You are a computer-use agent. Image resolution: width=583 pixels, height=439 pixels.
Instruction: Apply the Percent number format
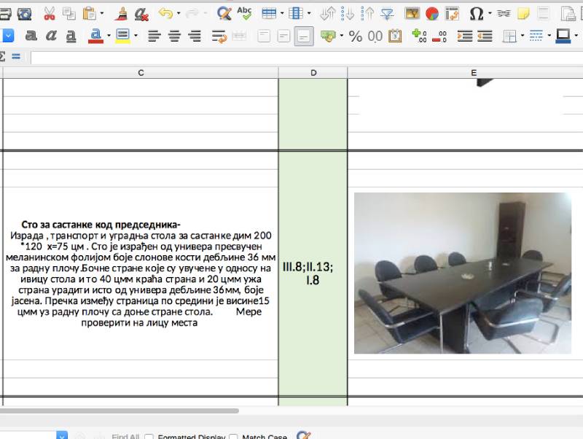[356, 34]
